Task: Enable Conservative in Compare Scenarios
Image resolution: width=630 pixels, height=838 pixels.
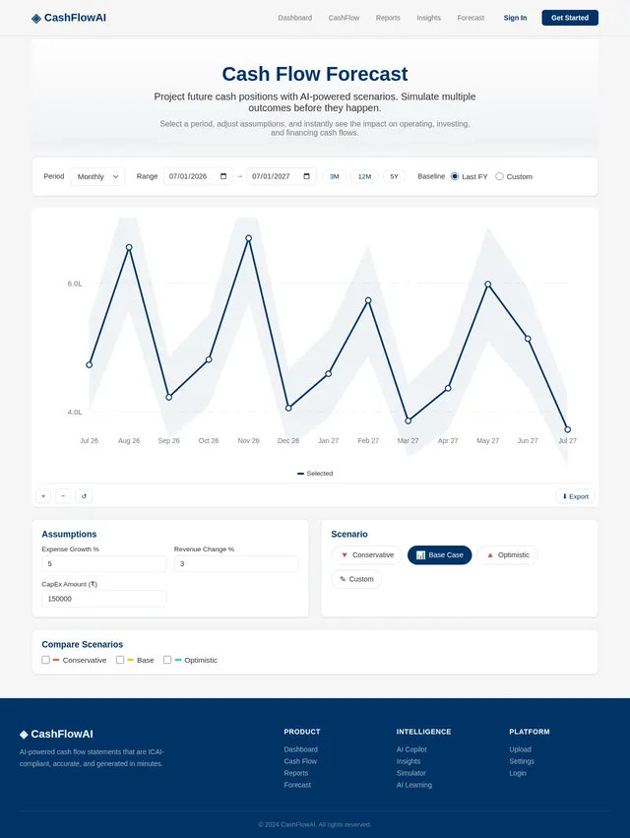Action: [46, 660]
